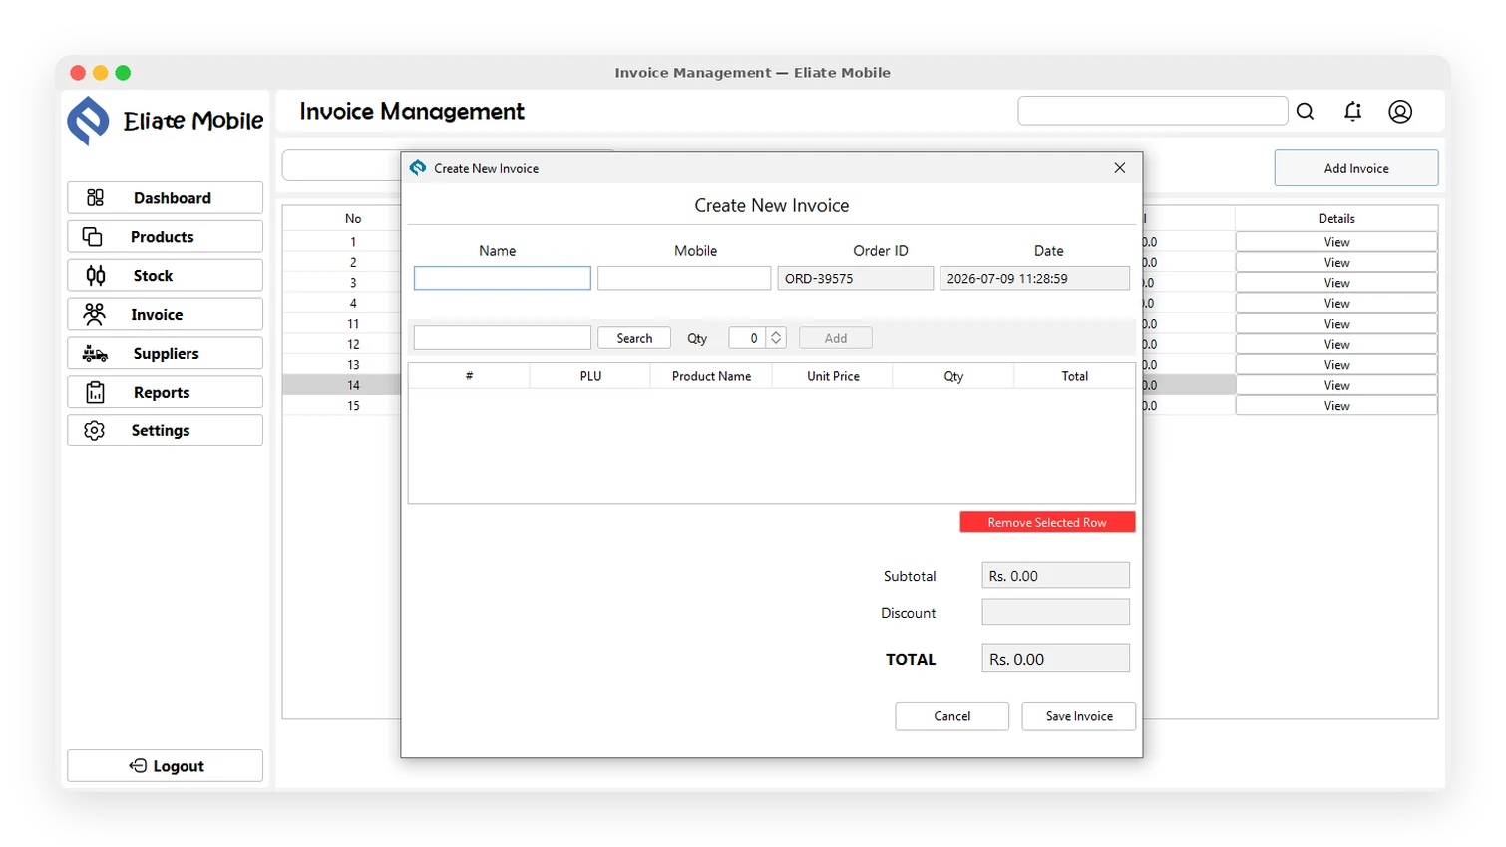Click the Eliate Mobile logo

pyautogui.click(x=88, y=121)
